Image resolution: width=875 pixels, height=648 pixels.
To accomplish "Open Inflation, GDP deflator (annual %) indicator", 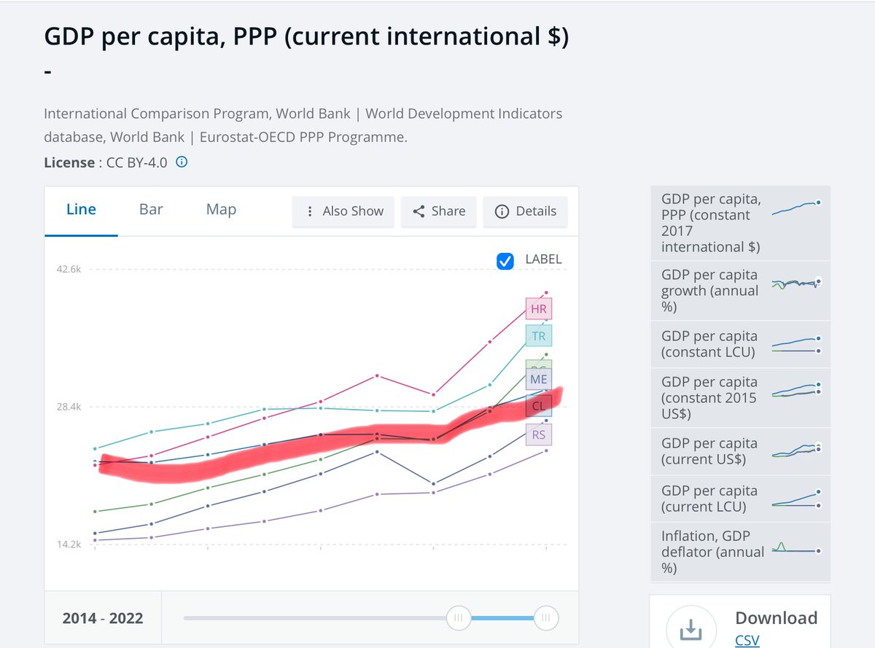I will tap(741, 552).
